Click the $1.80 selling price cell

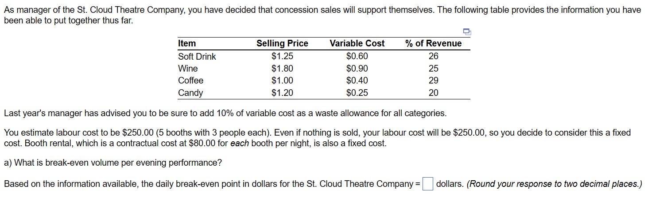(x=282, y=68)
